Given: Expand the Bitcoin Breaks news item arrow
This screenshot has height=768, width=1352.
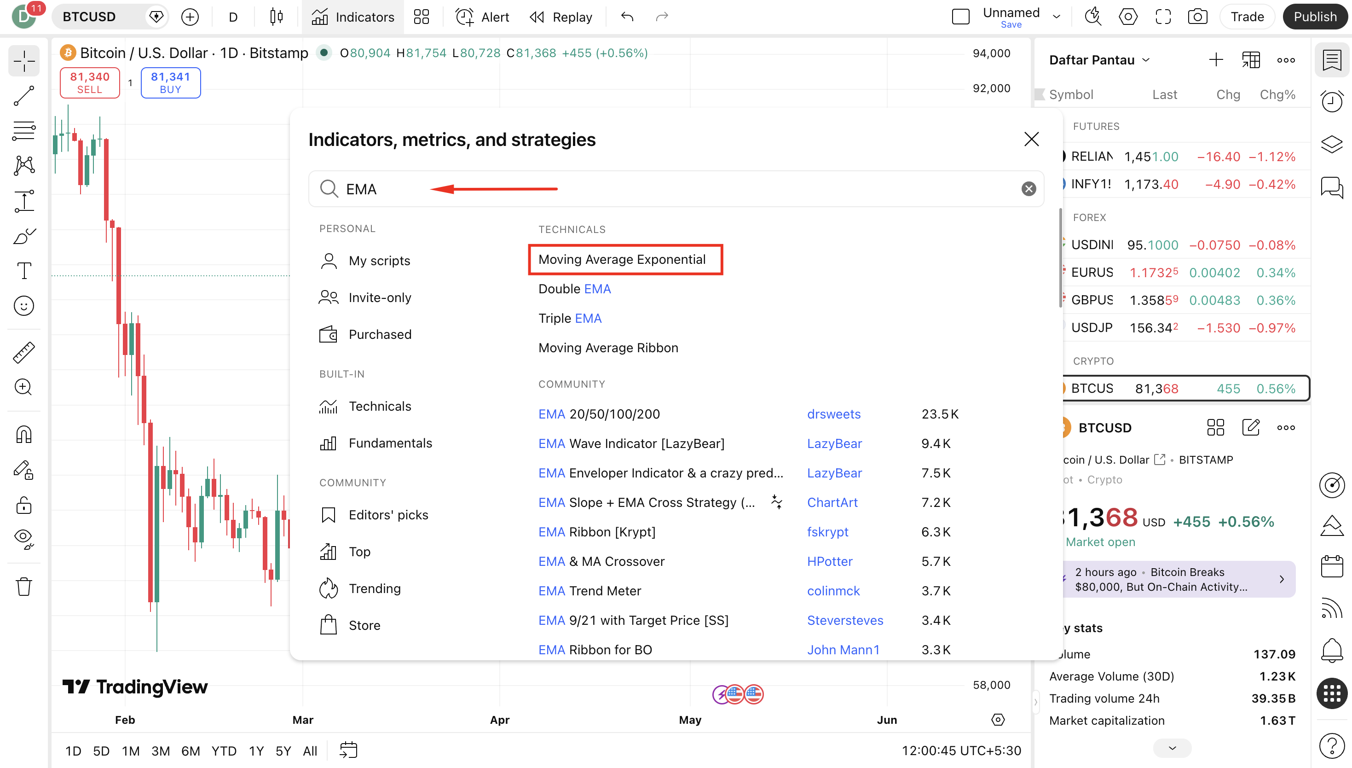Looking at the screenshot, I should 1282,579.
